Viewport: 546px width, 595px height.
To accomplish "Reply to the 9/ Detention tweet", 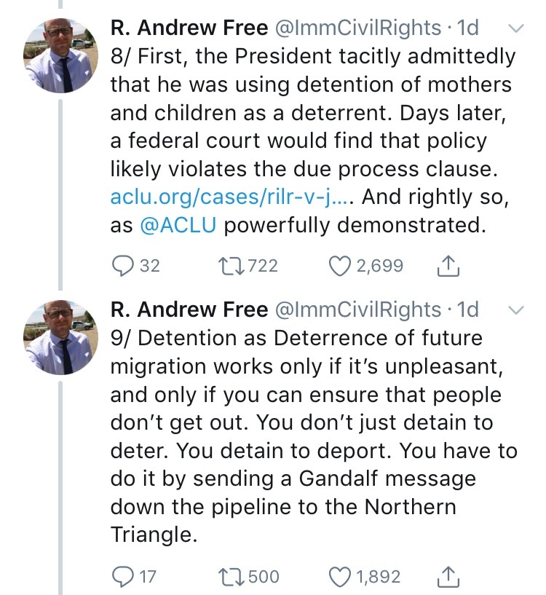I will (x=122, y=577).
